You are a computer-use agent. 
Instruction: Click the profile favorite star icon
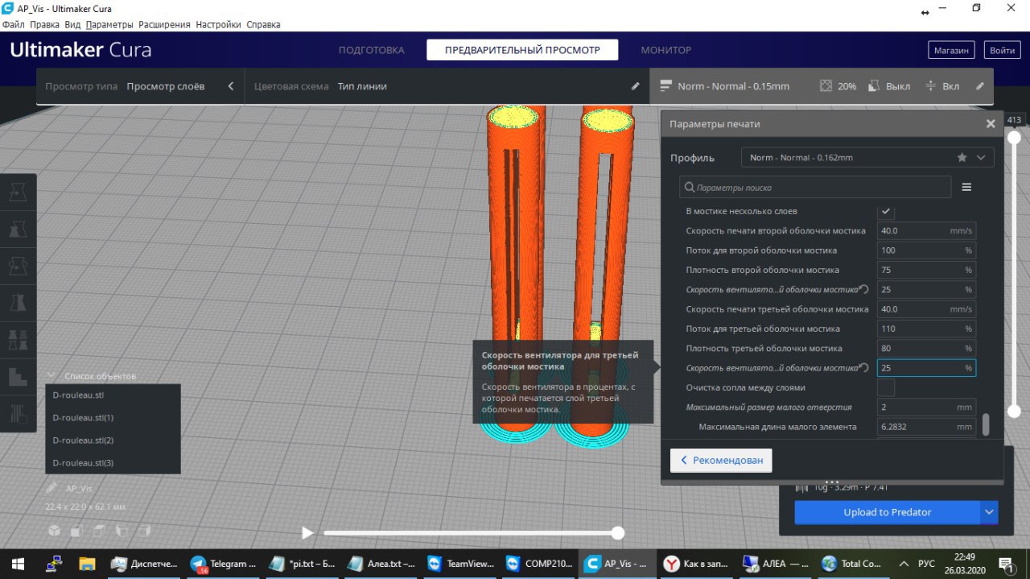click(962, 158)
